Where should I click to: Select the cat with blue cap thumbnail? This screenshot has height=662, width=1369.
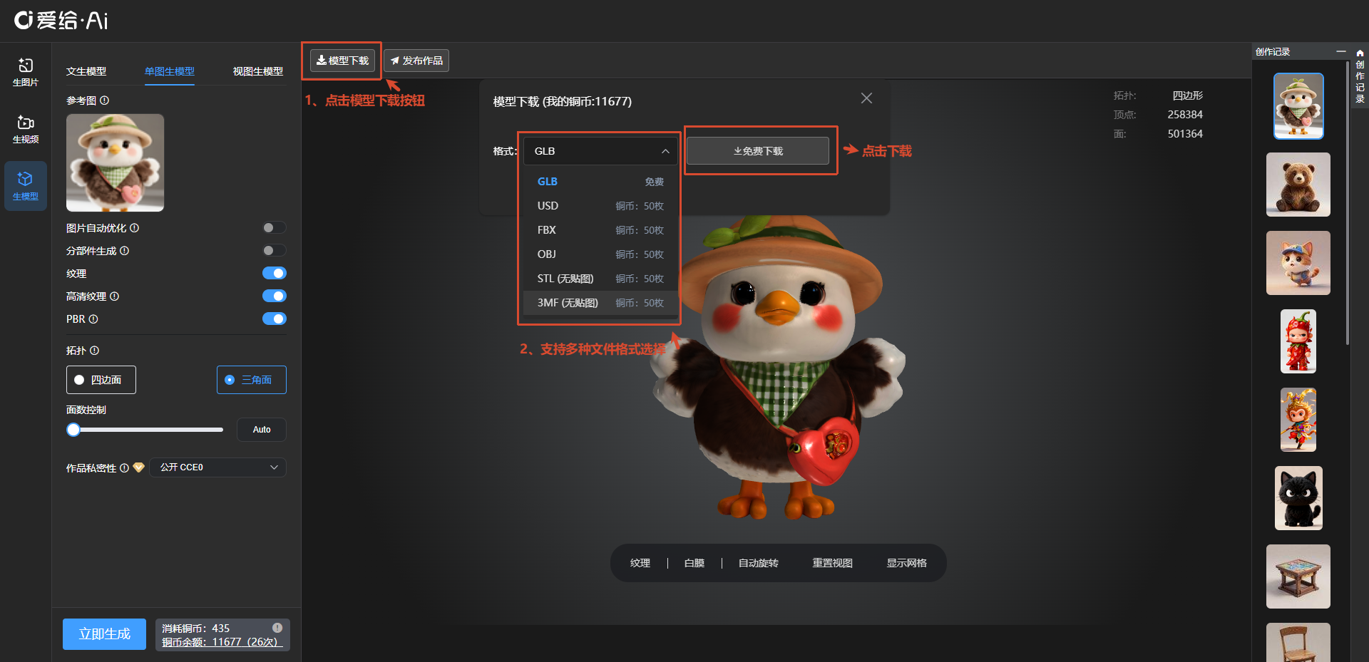click(x=1298, y=263)
